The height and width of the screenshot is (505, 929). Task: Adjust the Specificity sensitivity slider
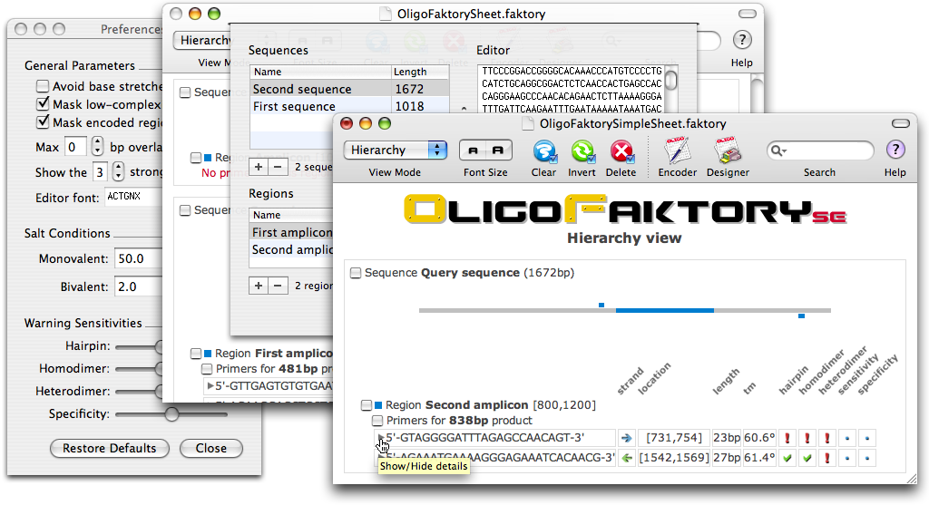click(x=171, y=413)
